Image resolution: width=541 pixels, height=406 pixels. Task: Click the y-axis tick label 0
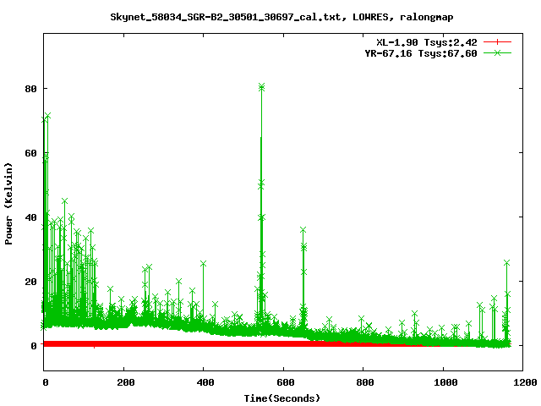click(x=34, y=346)
